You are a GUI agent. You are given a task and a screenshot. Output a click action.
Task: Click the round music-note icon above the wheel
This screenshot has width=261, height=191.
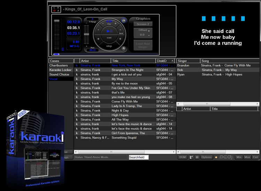(124, 20)
